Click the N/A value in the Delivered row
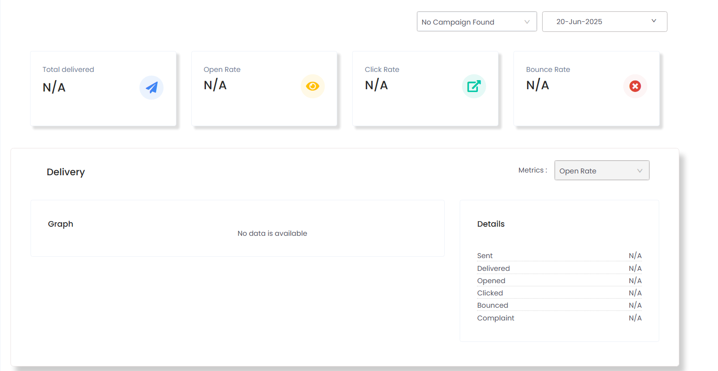The width and height of the screenshot is (718, 371). (635, 269)
